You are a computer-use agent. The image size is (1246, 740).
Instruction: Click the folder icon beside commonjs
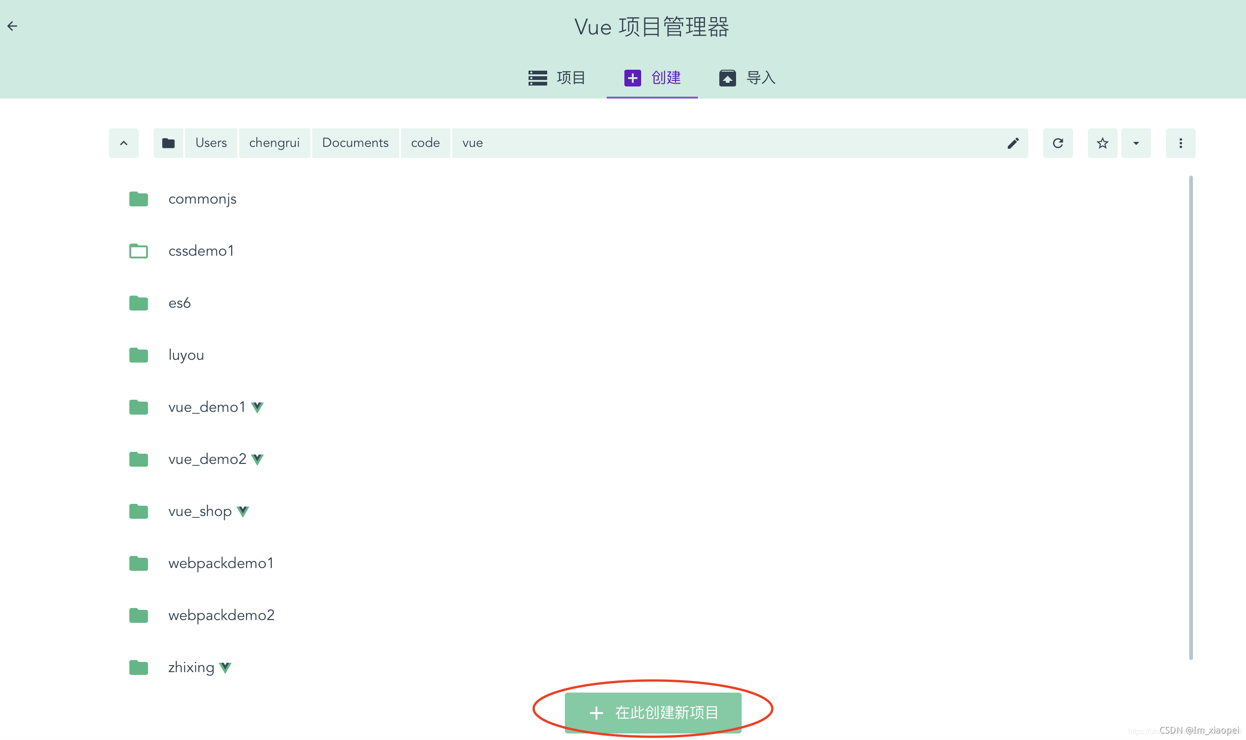138,199
